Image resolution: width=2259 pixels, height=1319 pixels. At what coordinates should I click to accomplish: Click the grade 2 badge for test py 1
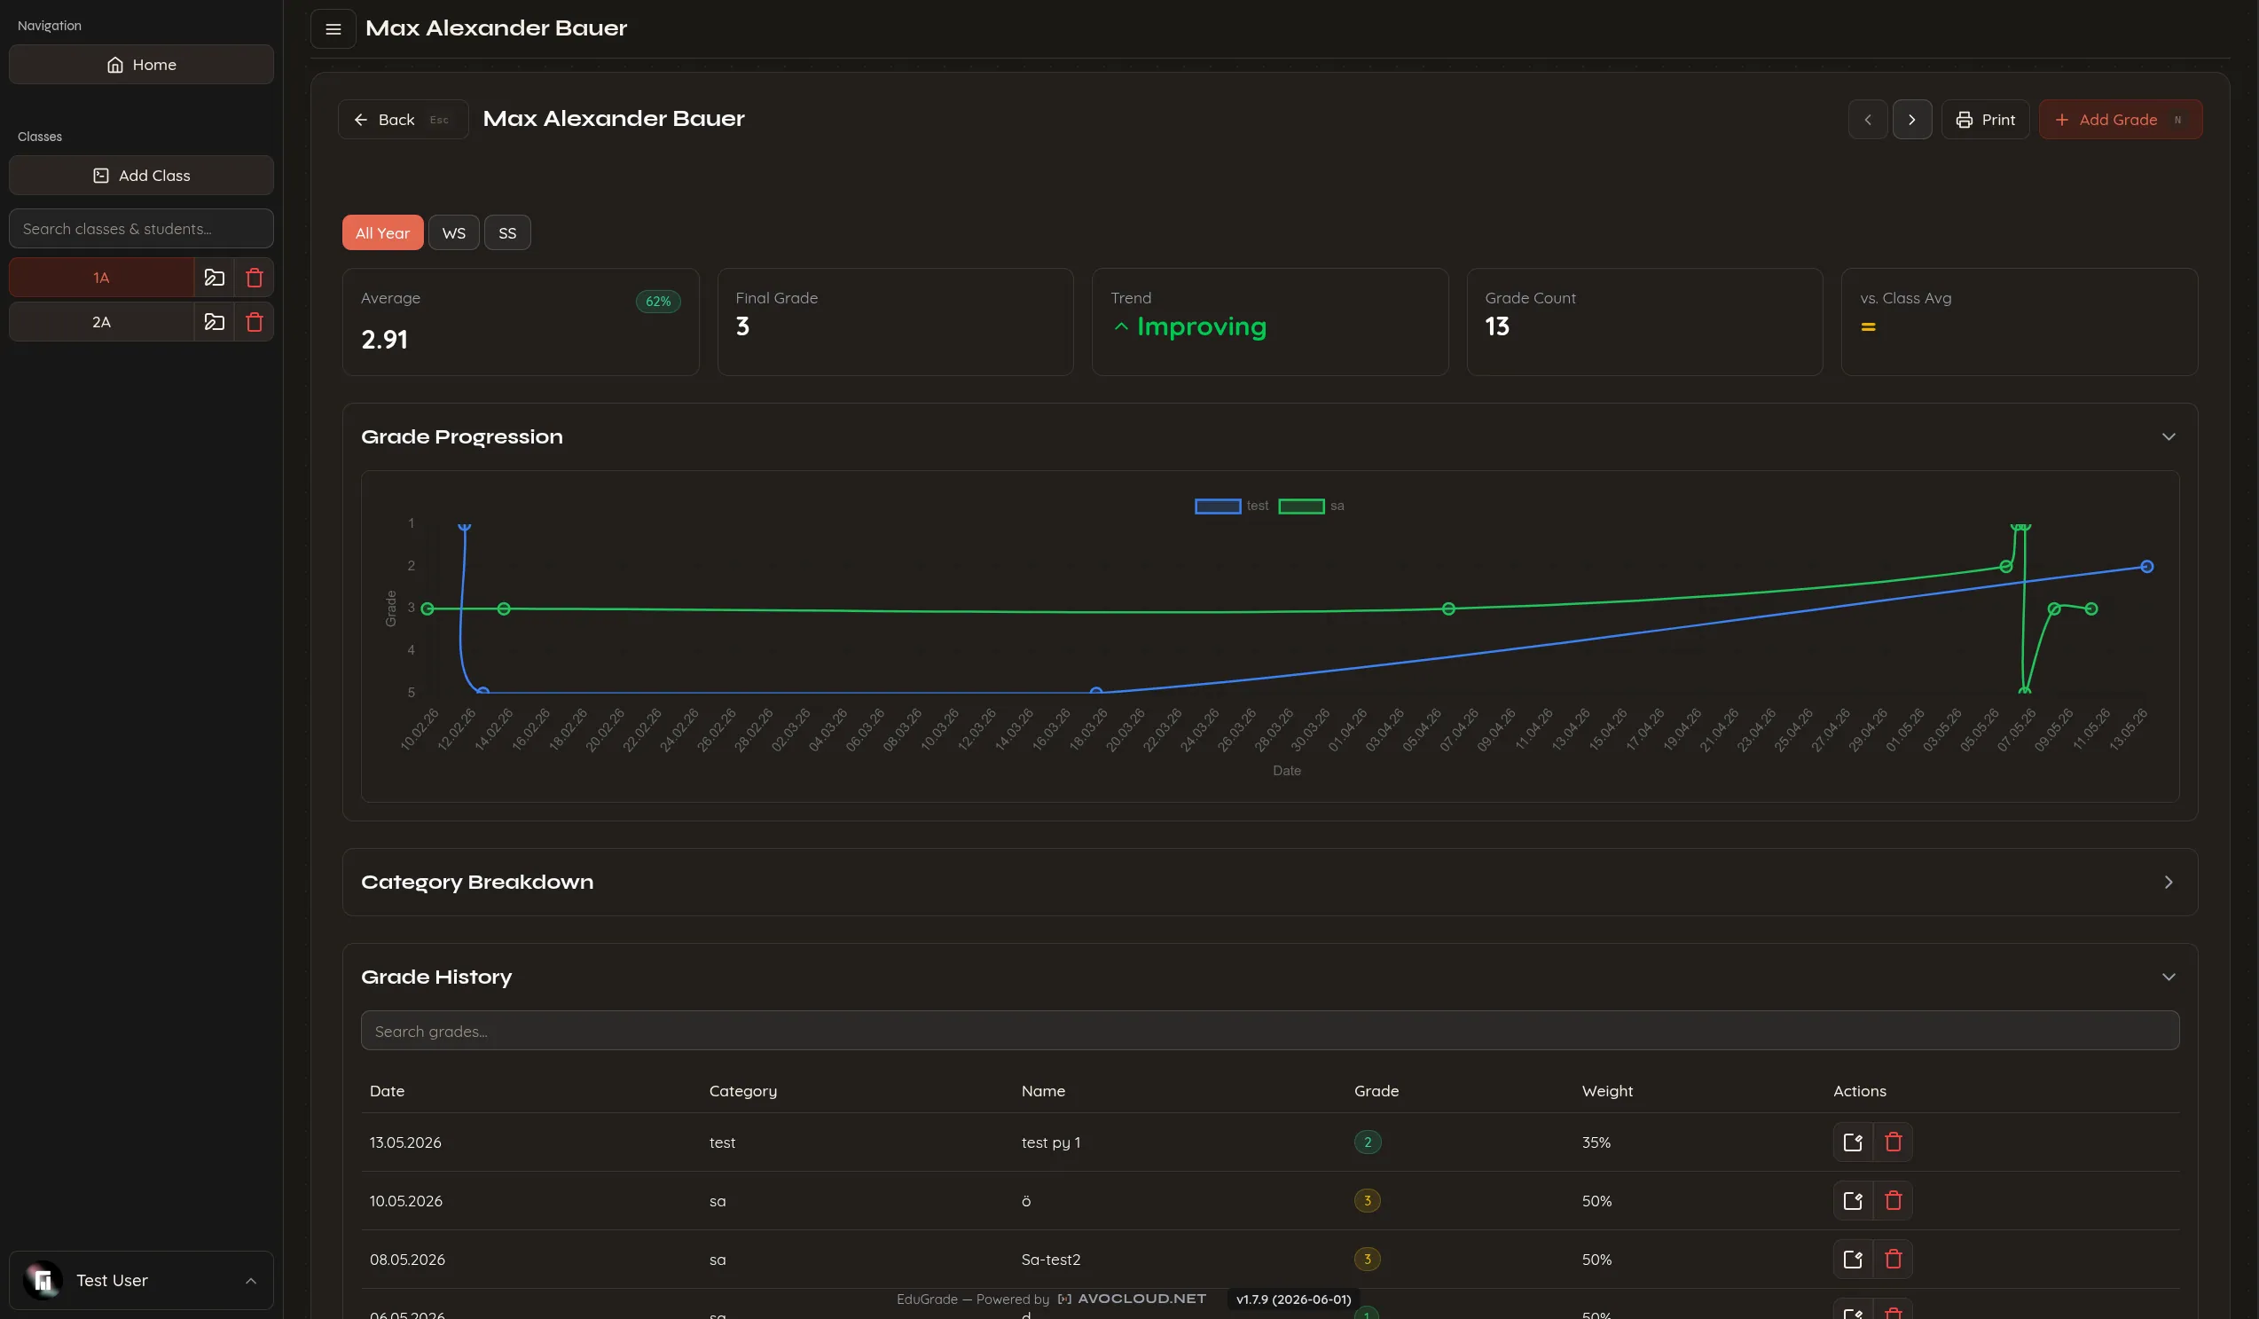1367,1142
